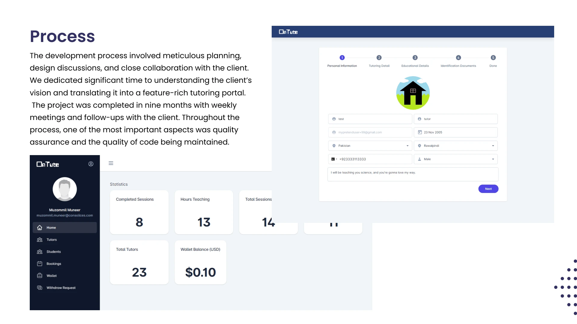Viewport: 577px width, 324px height.
Task: Click the hamburger menu icon
Action: click(111, 163)
